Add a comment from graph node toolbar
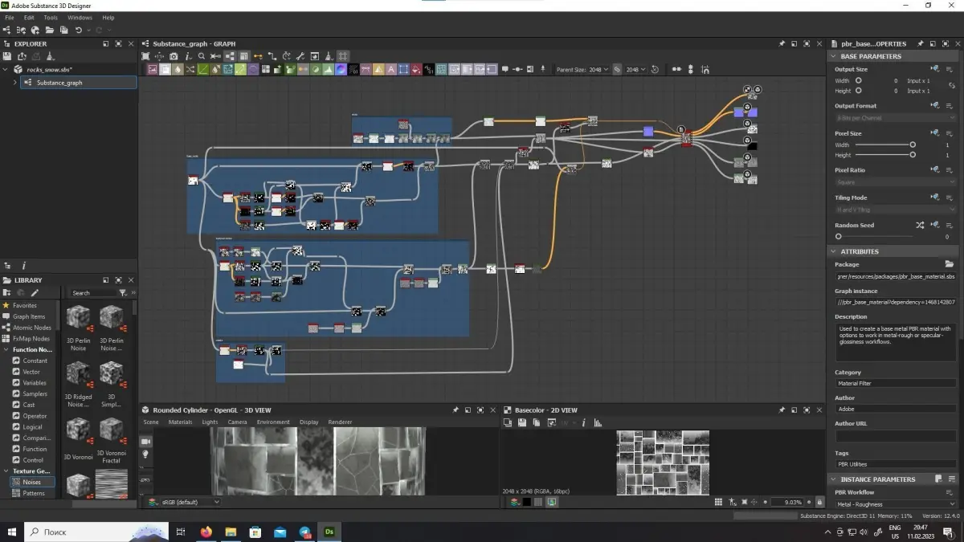Viewport: 964px width, 542px height. pyautogui.click(x=505, y=70)
